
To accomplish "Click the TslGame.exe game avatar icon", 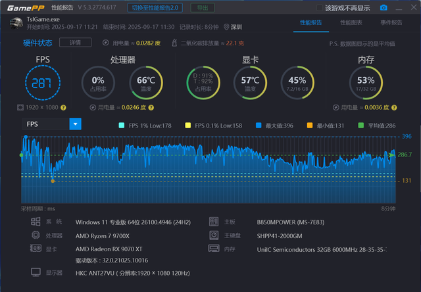I will 16,23.
